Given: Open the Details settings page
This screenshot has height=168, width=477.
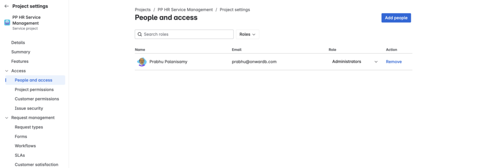Looking at the screenshot, I should pos(18,42).
